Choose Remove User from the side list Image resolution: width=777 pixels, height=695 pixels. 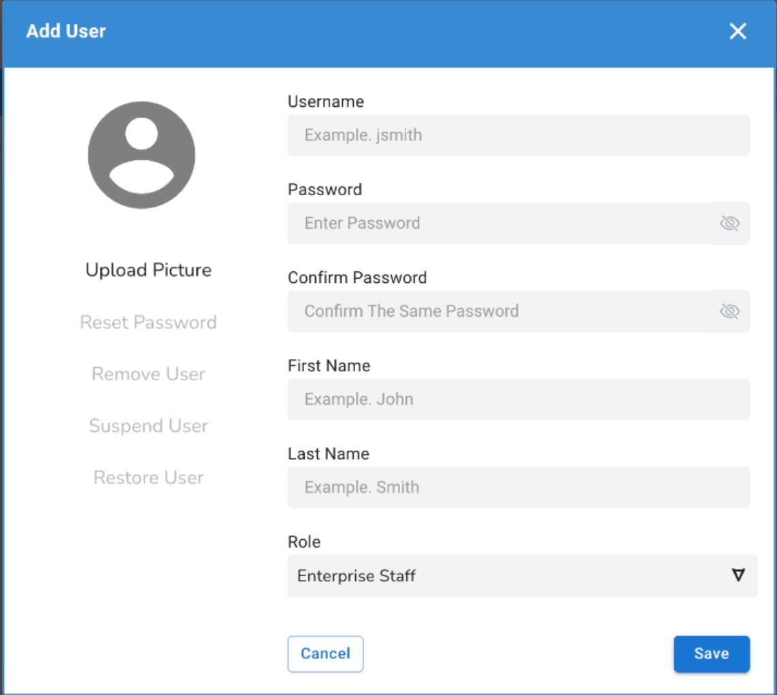click(x=148, y=374)
